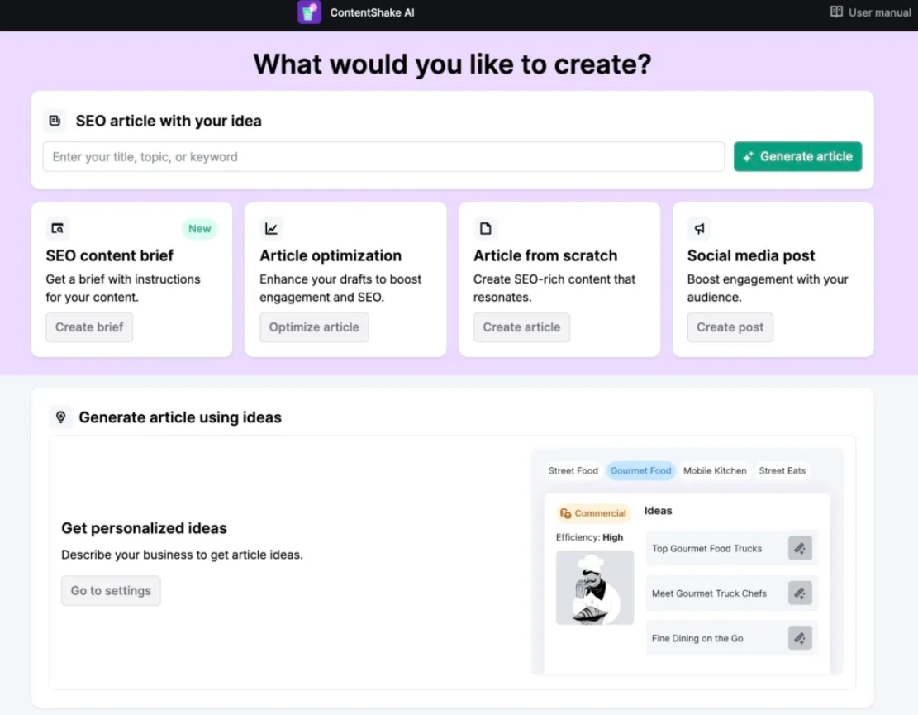Click the Article optimization chart icon

[271, 229]
